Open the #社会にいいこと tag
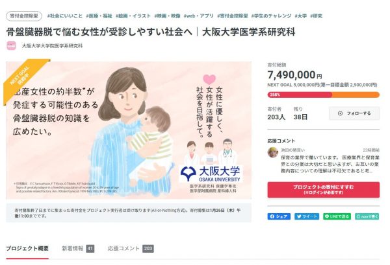The image size is (390, 265). point(64,16)
